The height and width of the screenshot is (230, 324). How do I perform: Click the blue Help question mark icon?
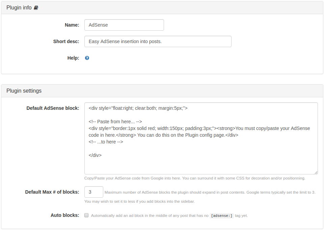click(x=87, y=58)
